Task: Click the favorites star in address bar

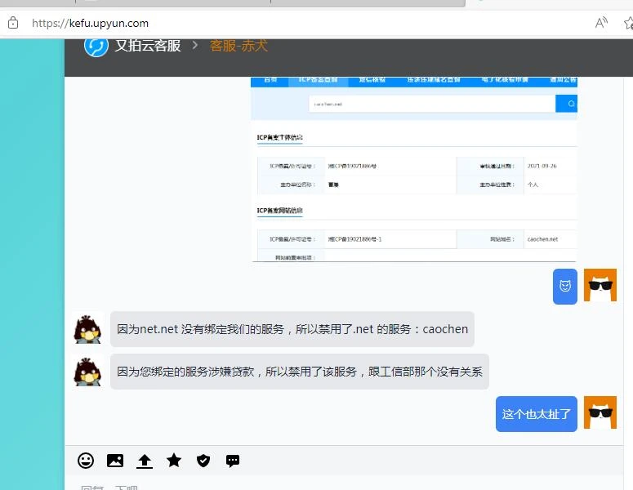Action: (x=627, y=23)
